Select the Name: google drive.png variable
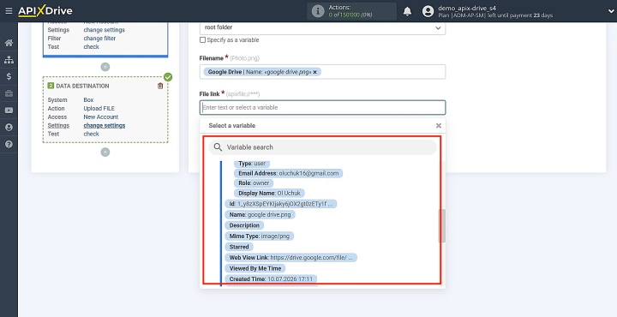 click(x=261, y=214)
